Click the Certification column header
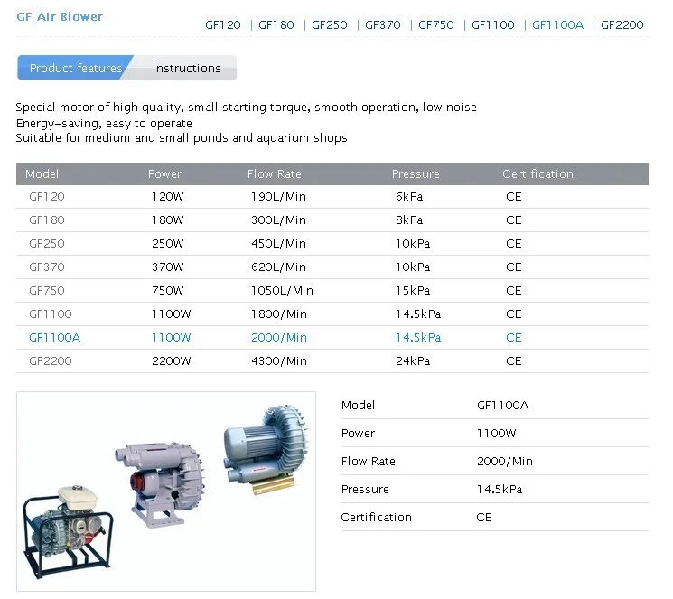This screenshot has width=673, height=599. click(x=537, y=173)
